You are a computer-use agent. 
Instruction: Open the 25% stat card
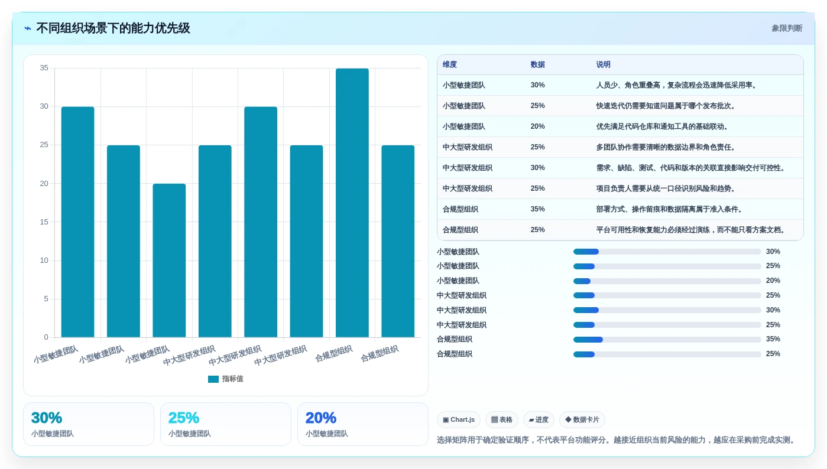coord(226,424)
